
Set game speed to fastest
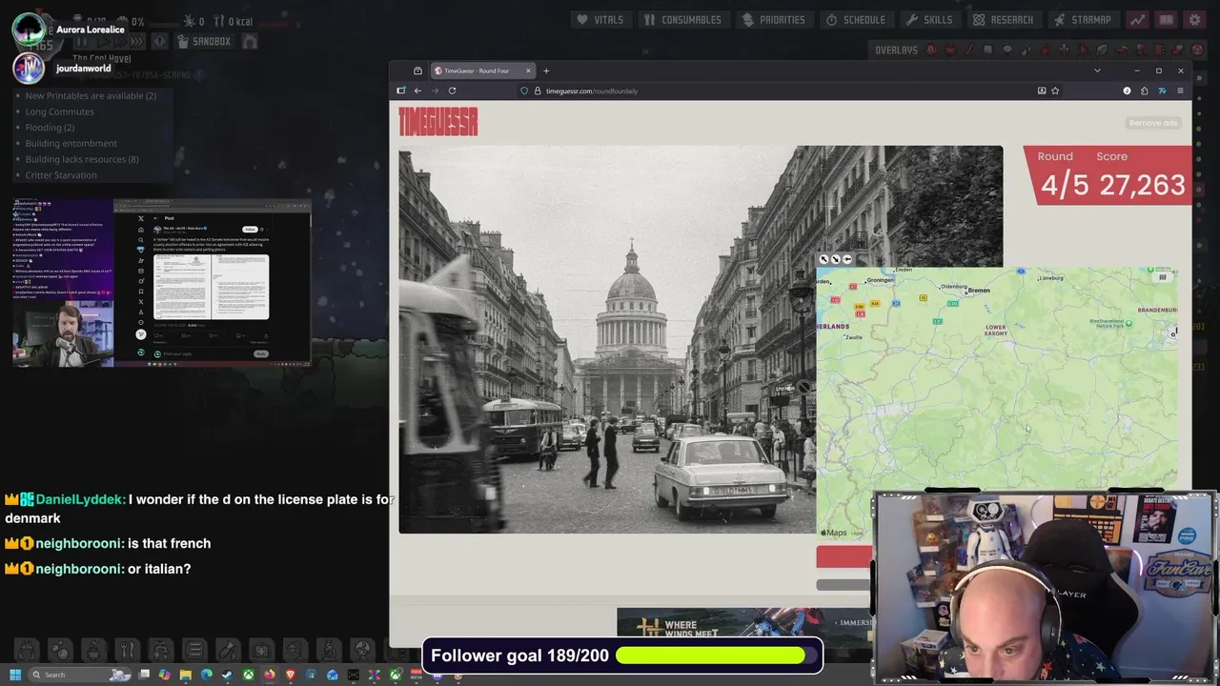138,42
